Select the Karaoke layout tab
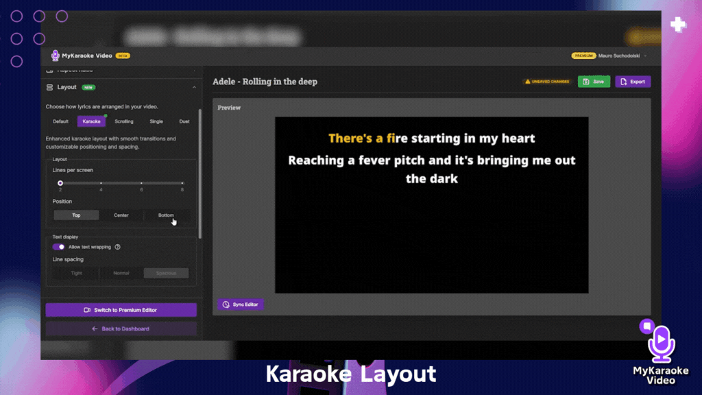 tap(91, 121)
